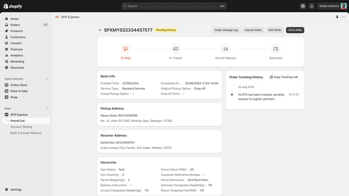Open Account Setting menu item
Image resolution: width=349 pixels, height=196 pixels.
21,127
